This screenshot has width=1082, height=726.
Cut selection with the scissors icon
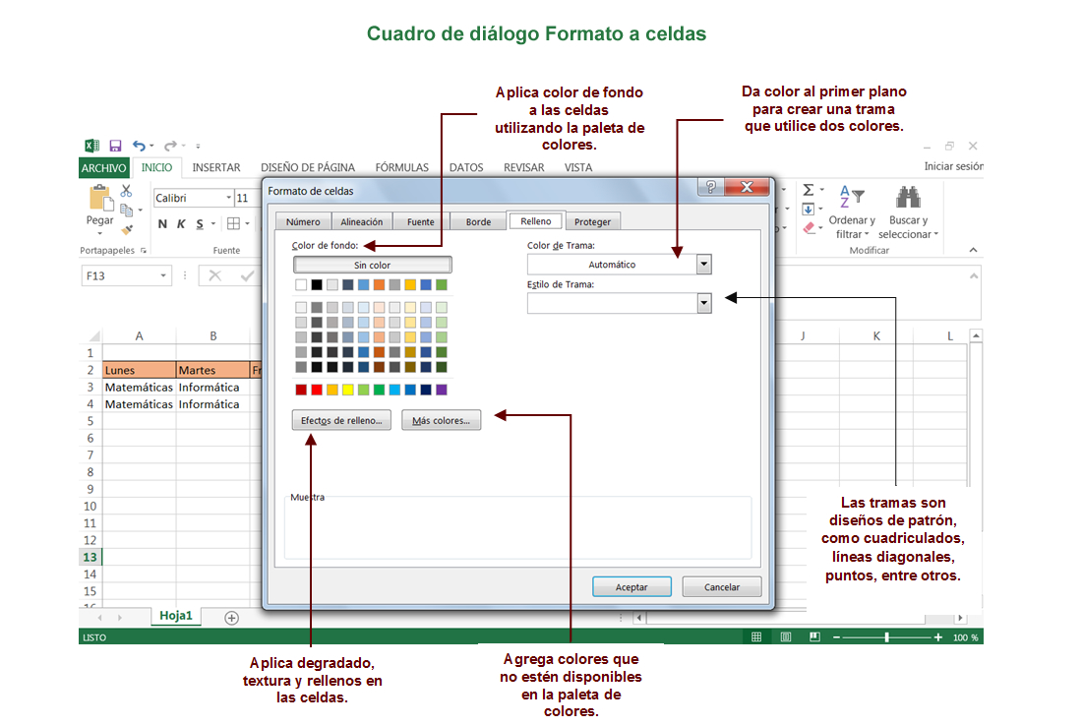(x=126, y=191)
